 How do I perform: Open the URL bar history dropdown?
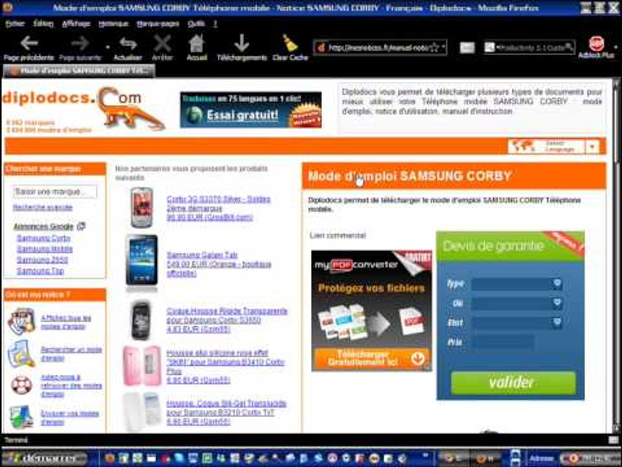point(443,47)
